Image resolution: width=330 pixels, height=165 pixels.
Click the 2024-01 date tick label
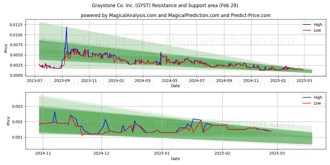(116, 81)
